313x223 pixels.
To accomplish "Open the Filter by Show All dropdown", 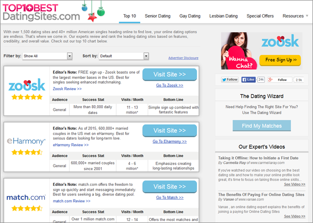I will (x=47, y=56).
